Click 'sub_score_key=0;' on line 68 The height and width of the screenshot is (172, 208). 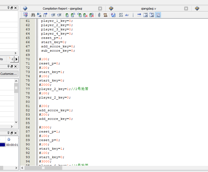coord(58,51)
